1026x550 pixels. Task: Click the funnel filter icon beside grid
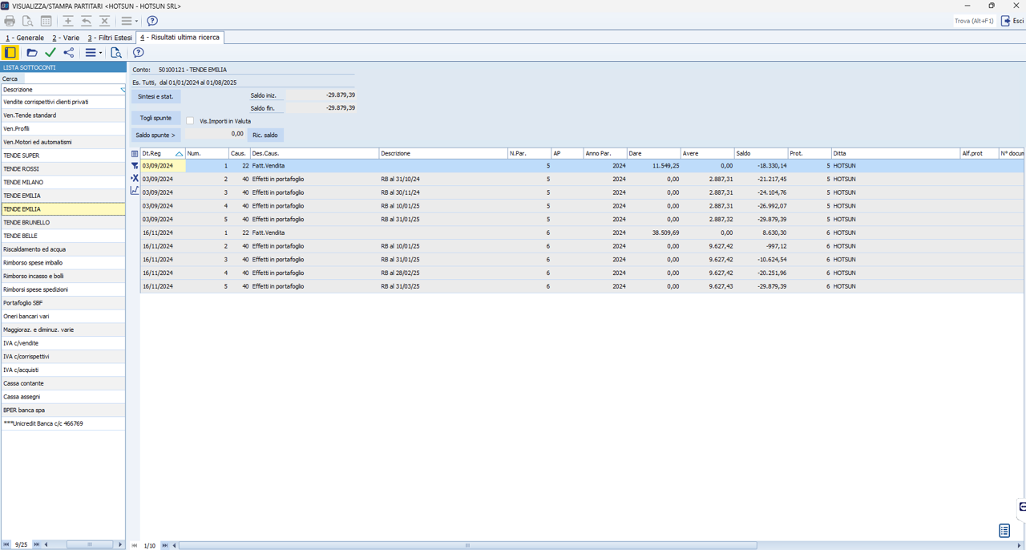[135, 166]
